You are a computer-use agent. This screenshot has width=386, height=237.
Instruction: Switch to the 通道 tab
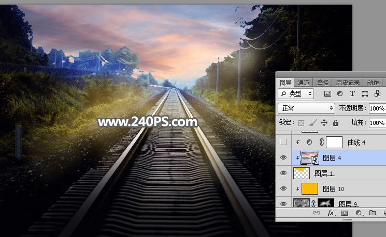[x=304, y=82]
